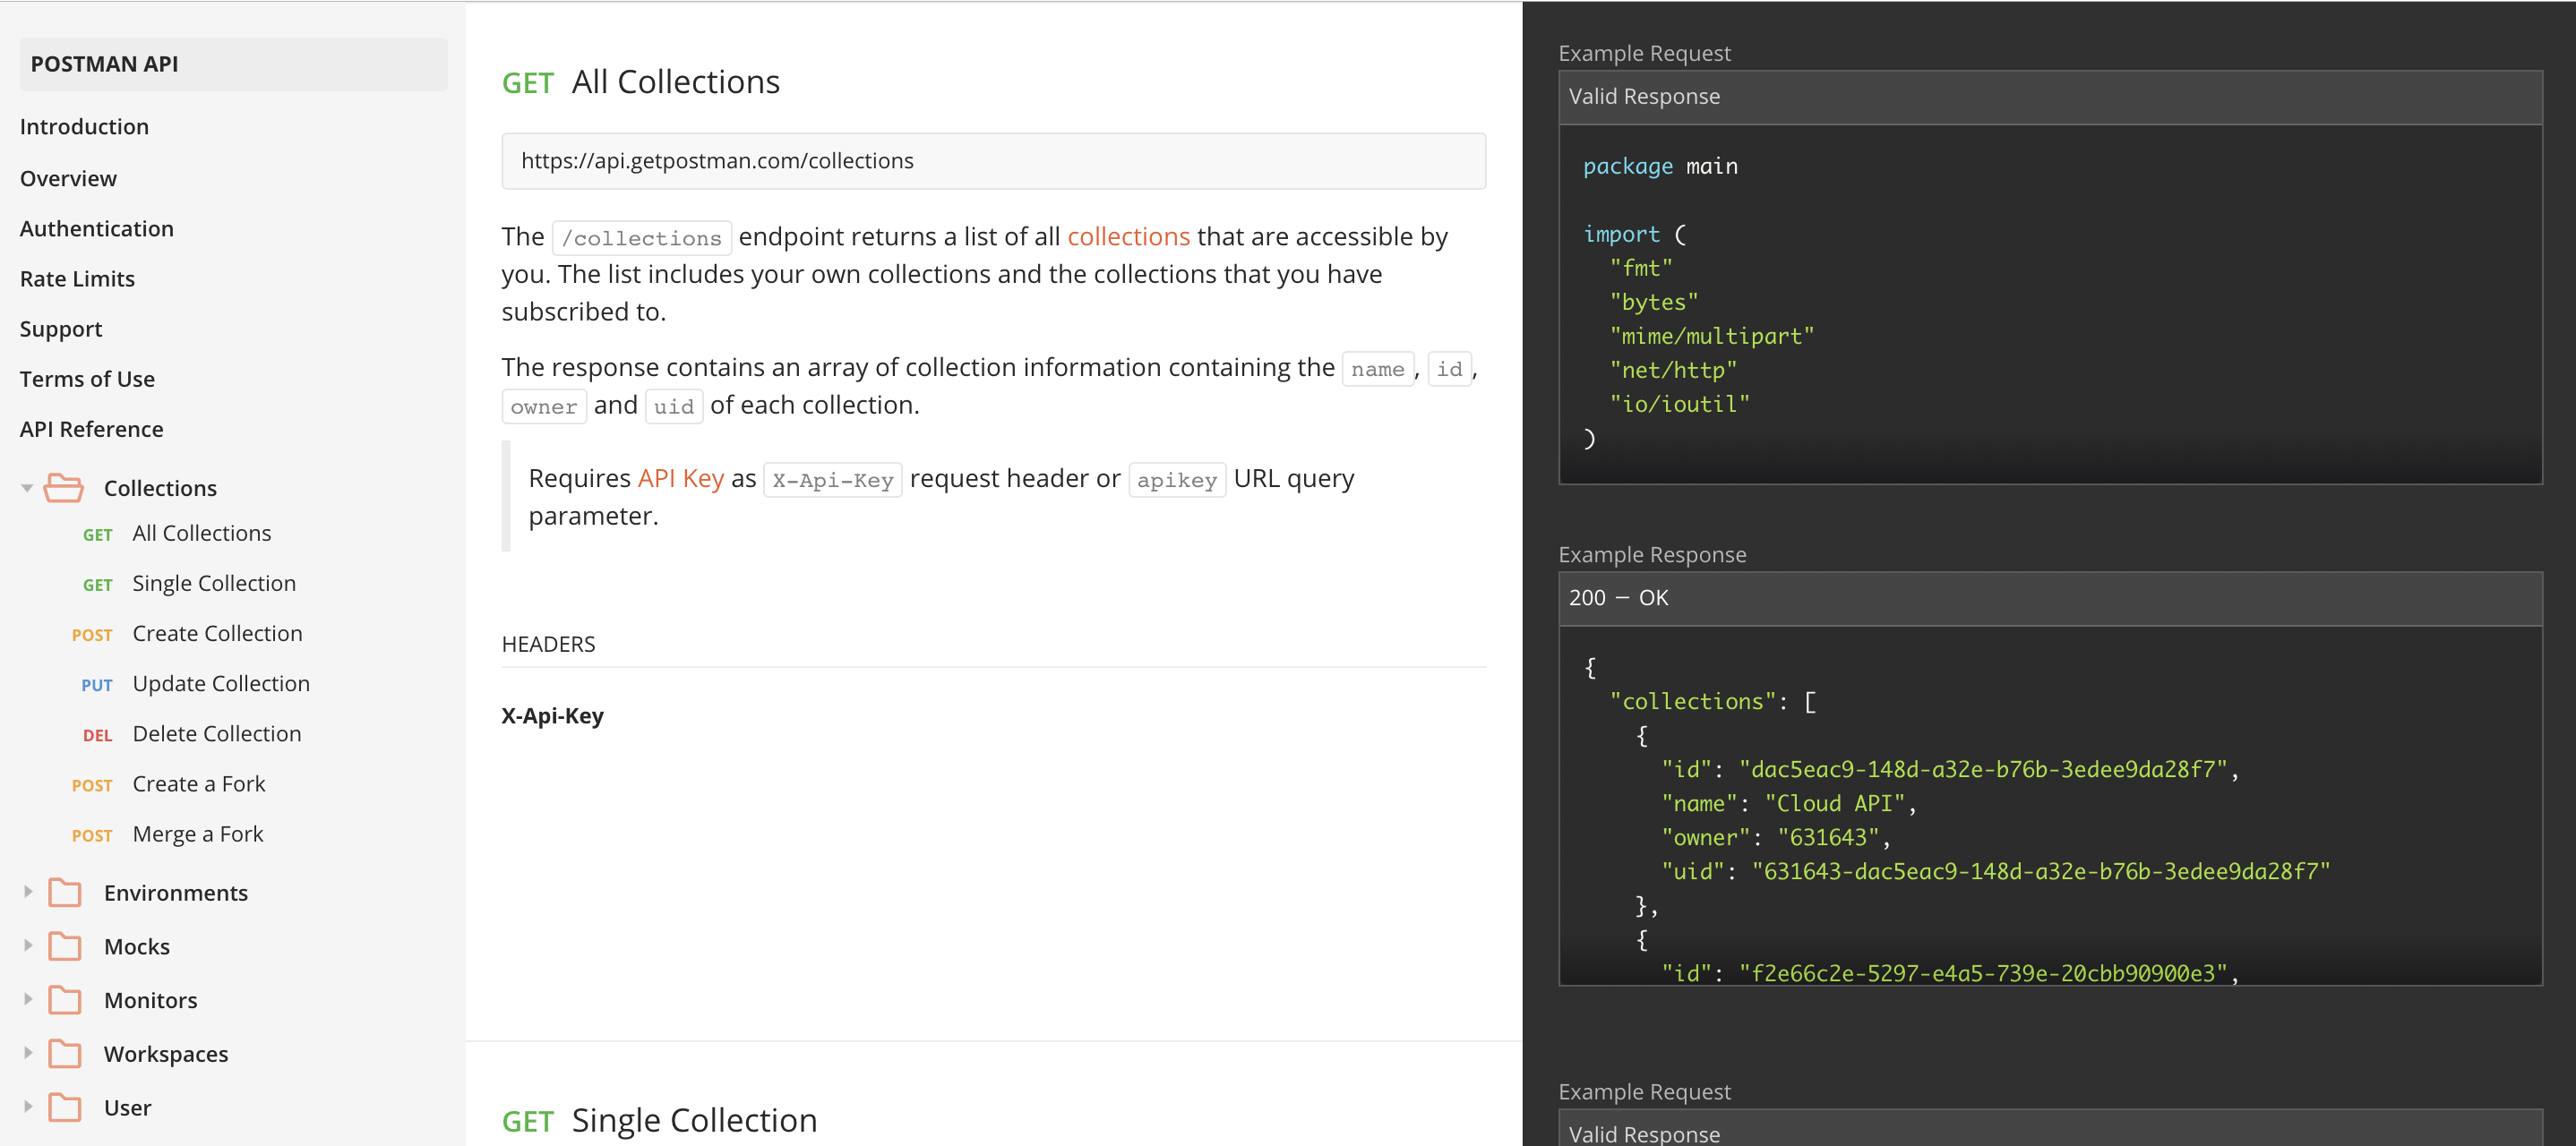Click the GET Single Collection sidebar item
Screen dimensions: 2576x1146
point(213,581)
